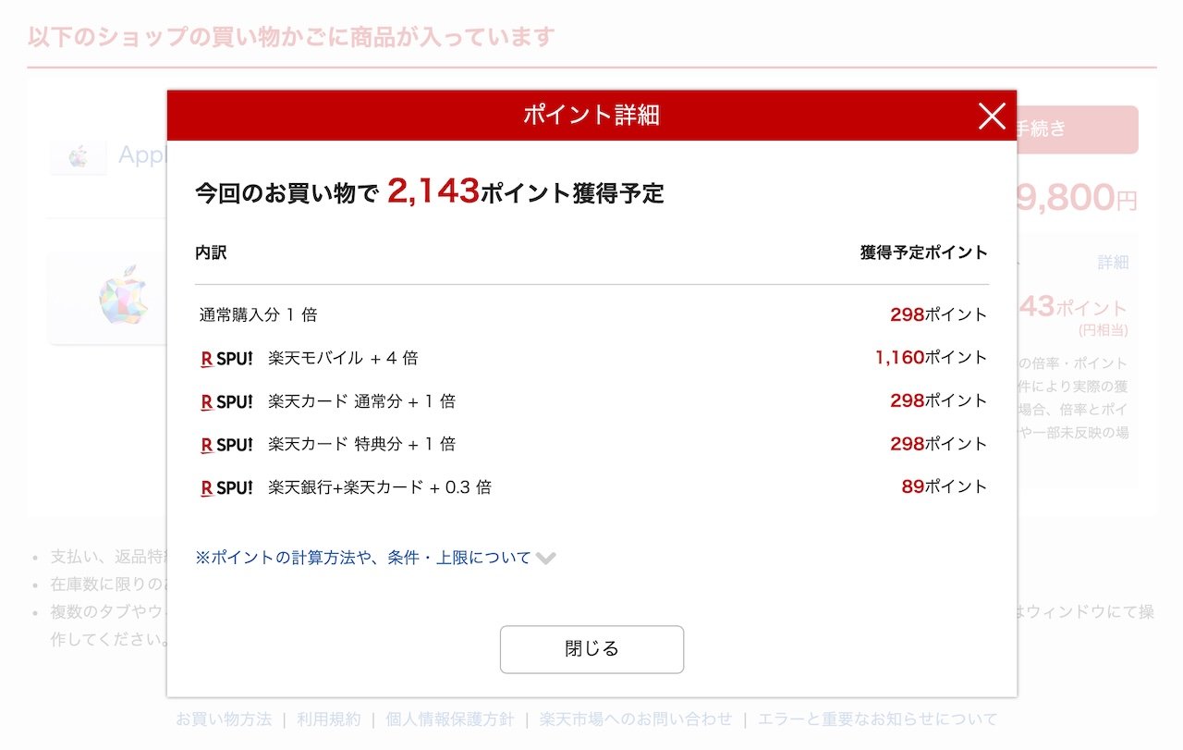Screen dimensions: 1183x750
Task: Click the 詳細 link behind the dialog
Action: [1113, 263]
